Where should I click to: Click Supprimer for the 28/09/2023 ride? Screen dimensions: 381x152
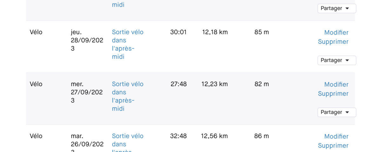coord(333,41)
